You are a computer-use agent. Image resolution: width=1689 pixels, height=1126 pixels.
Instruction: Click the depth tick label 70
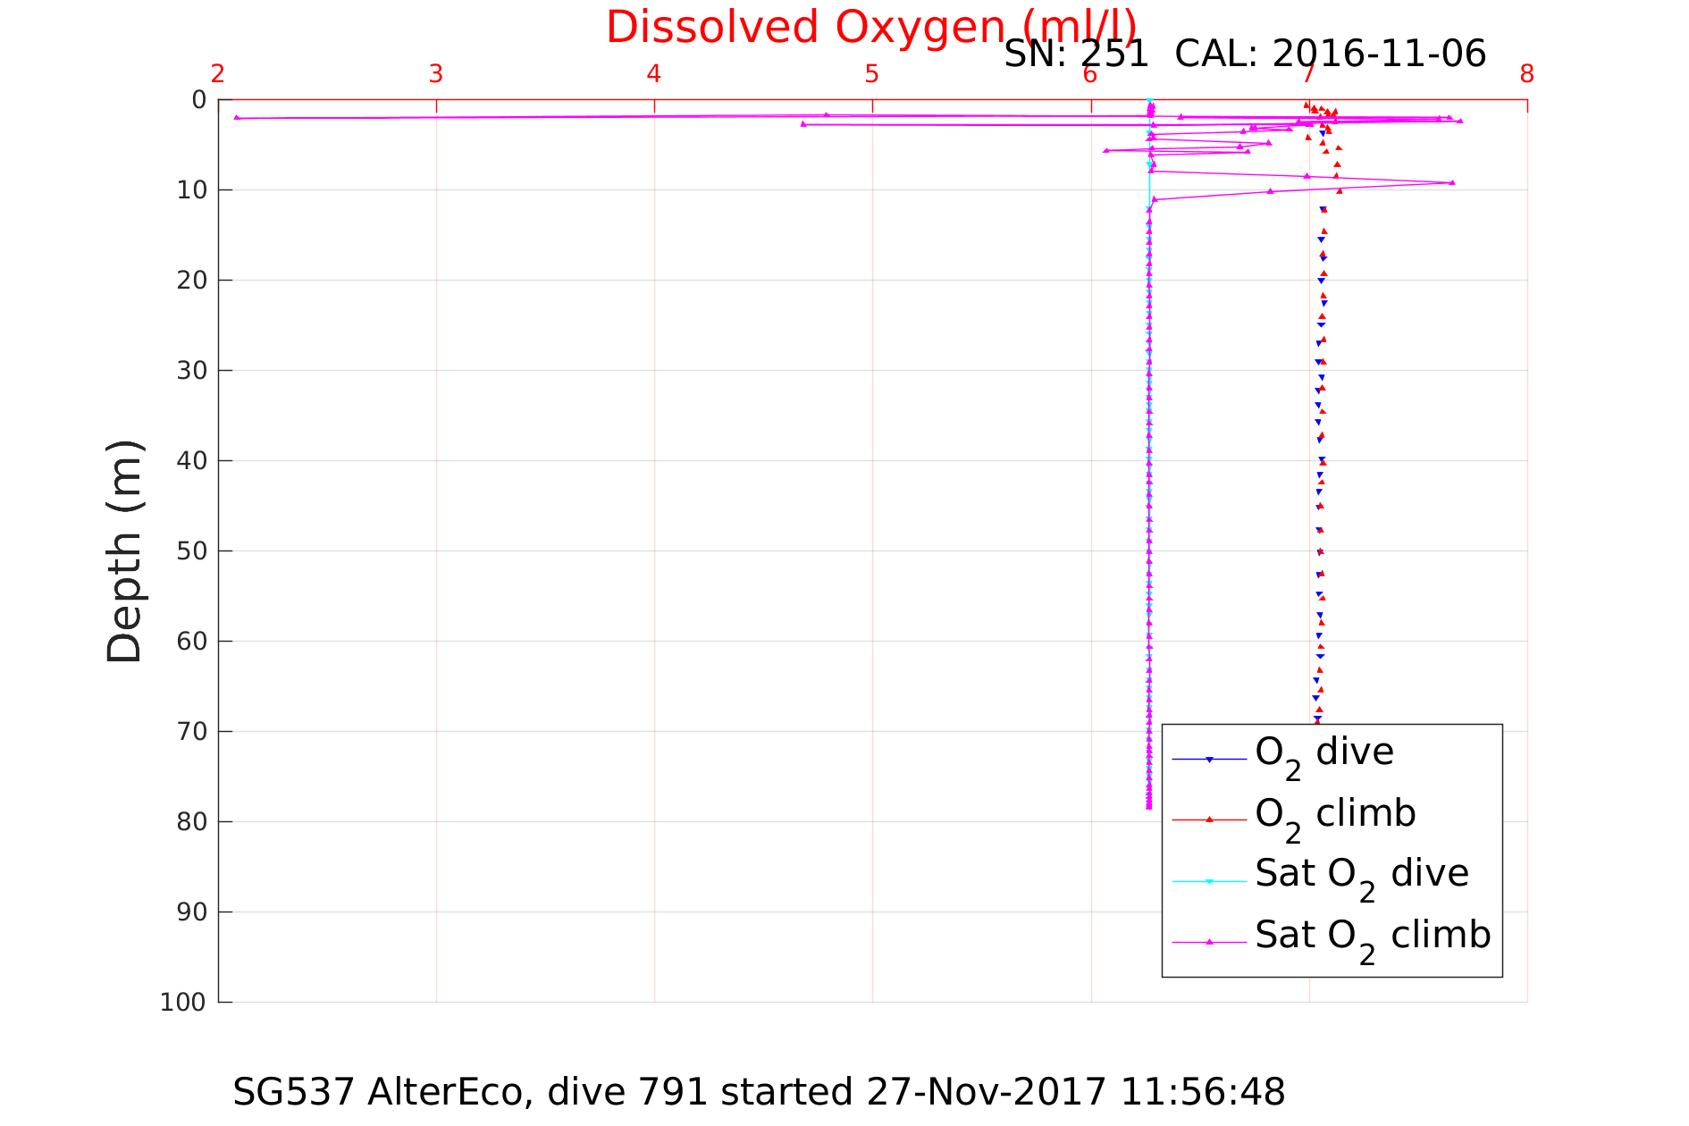point(192,732)
